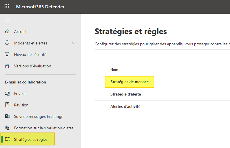Open Suivi de messages Exchange

tap(39, 116)
